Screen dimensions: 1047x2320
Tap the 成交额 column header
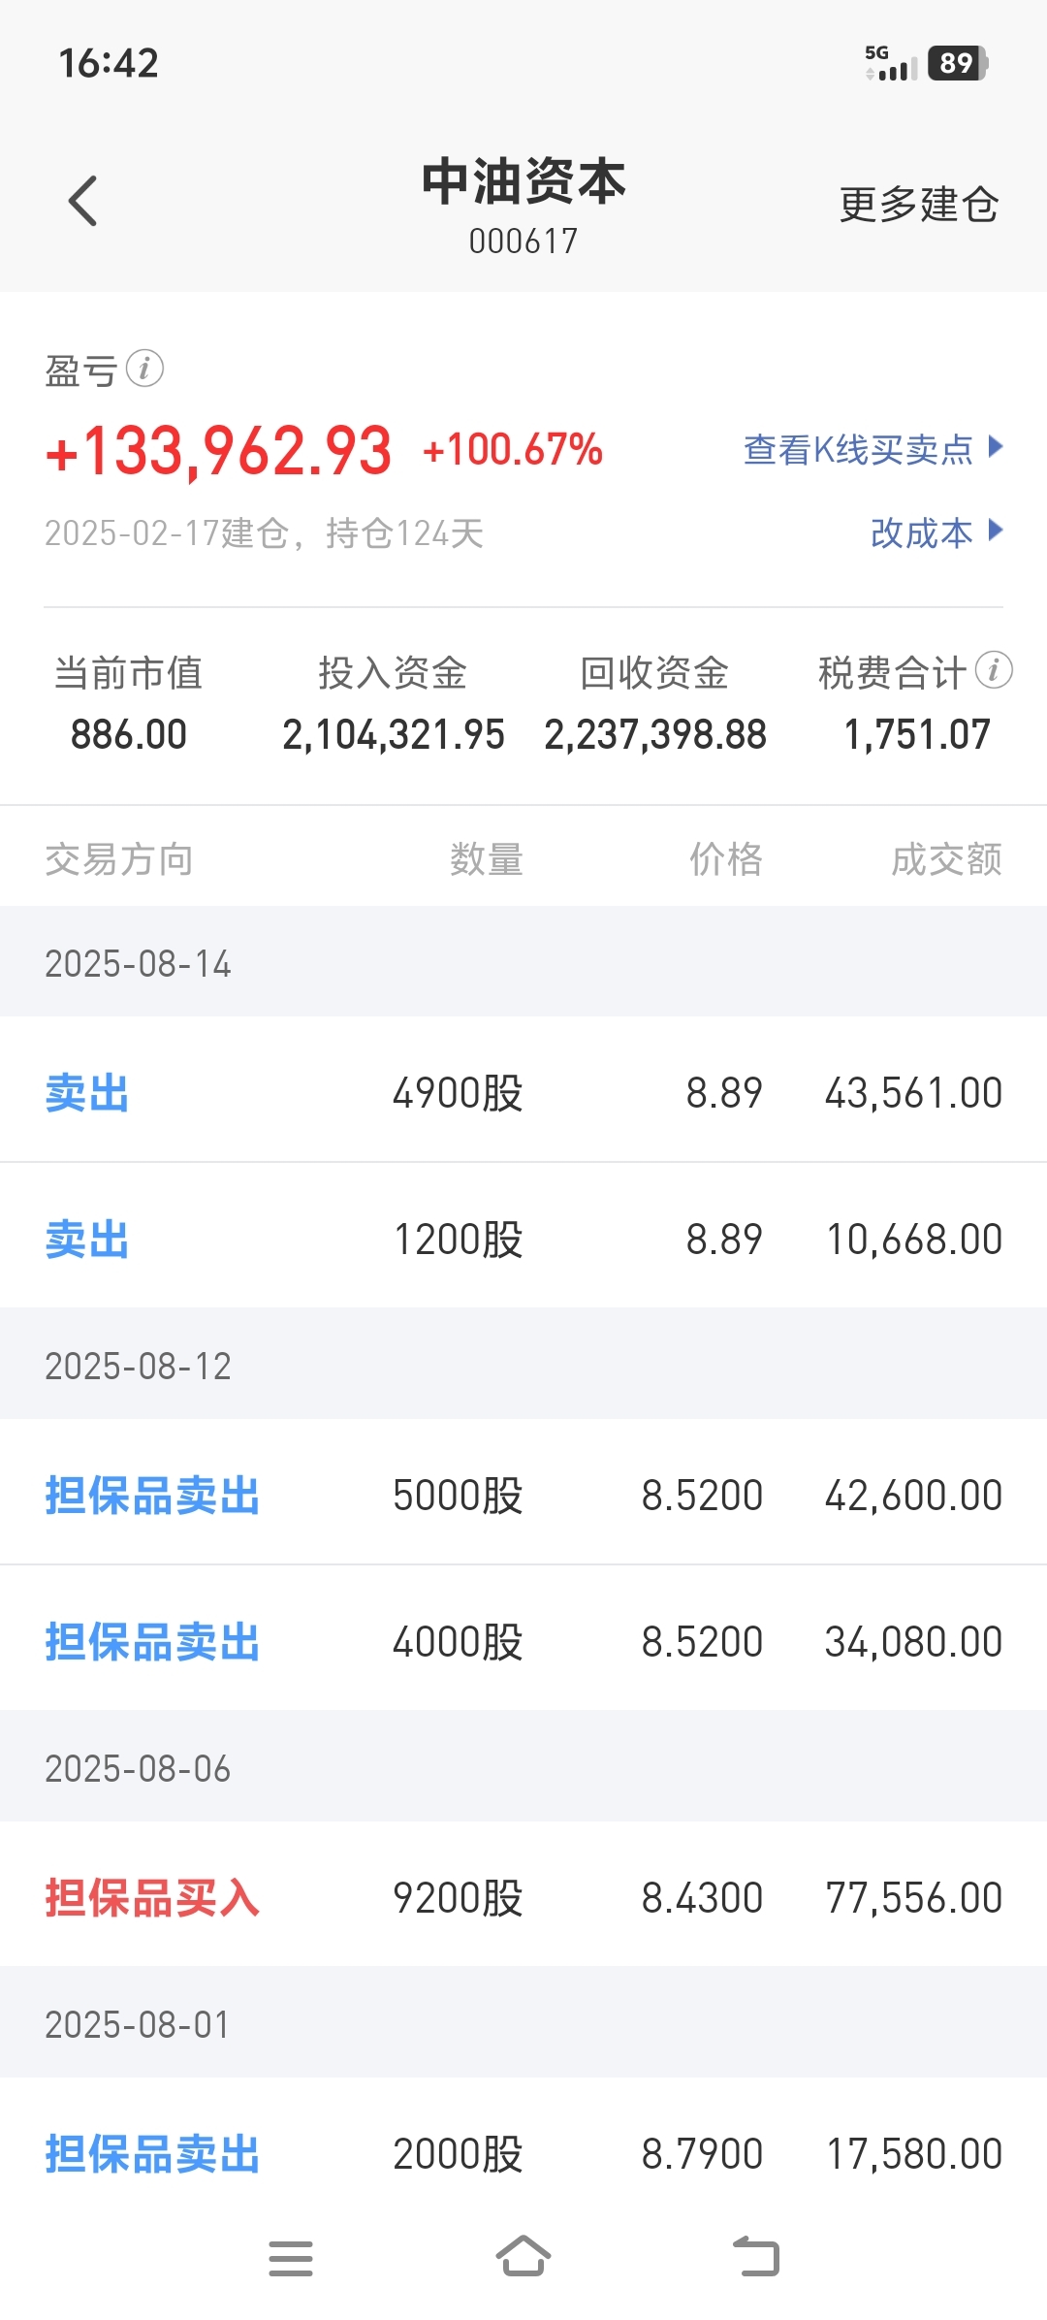pyautogui.click(x=947, y=859)
